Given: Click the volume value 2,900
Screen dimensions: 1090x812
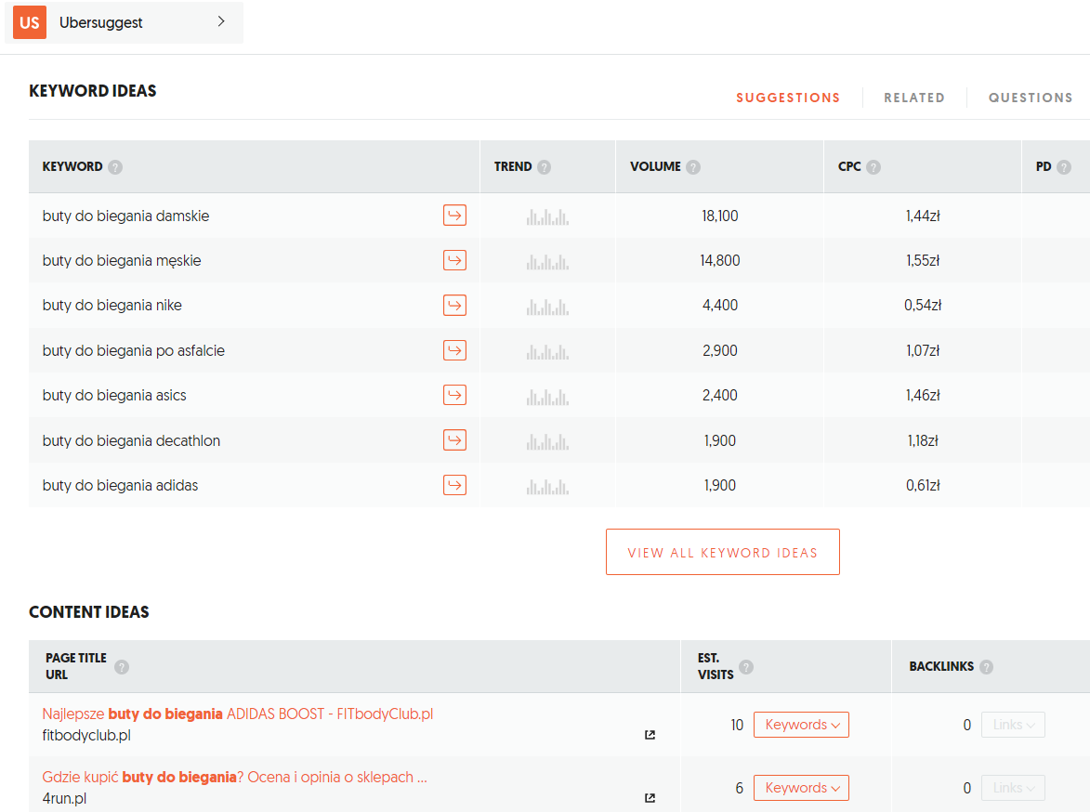Looking at the screenshot, I should click(x=720, y=350).
